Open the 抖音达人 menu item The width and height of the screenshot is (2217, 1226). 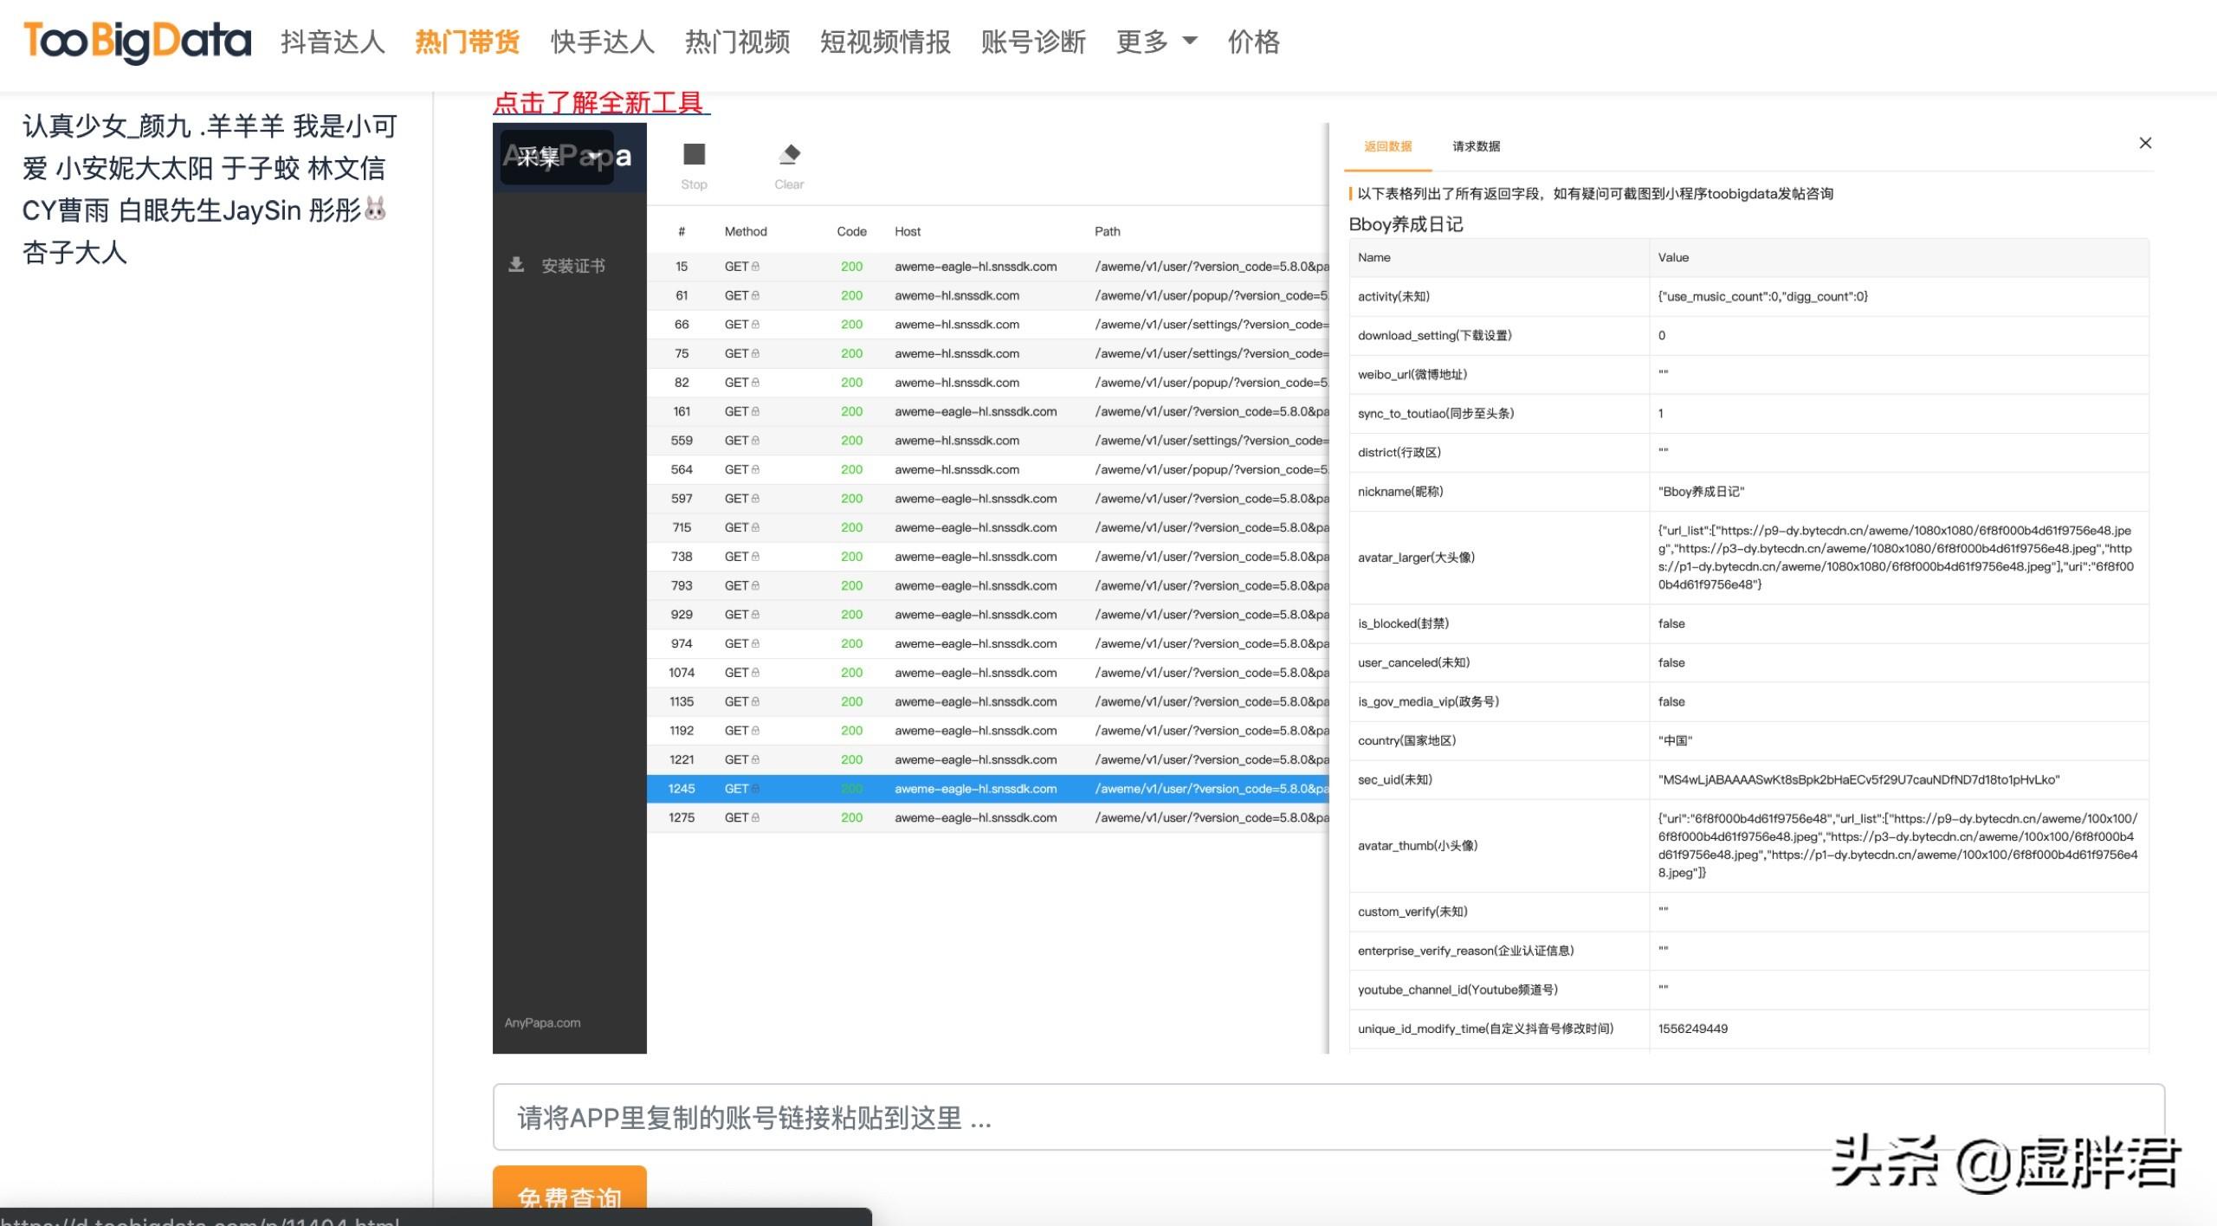[x=333, y=42]
